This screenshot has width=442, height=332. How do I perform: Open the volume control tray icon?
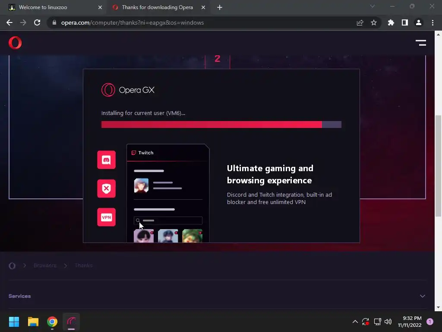point(388,322)
